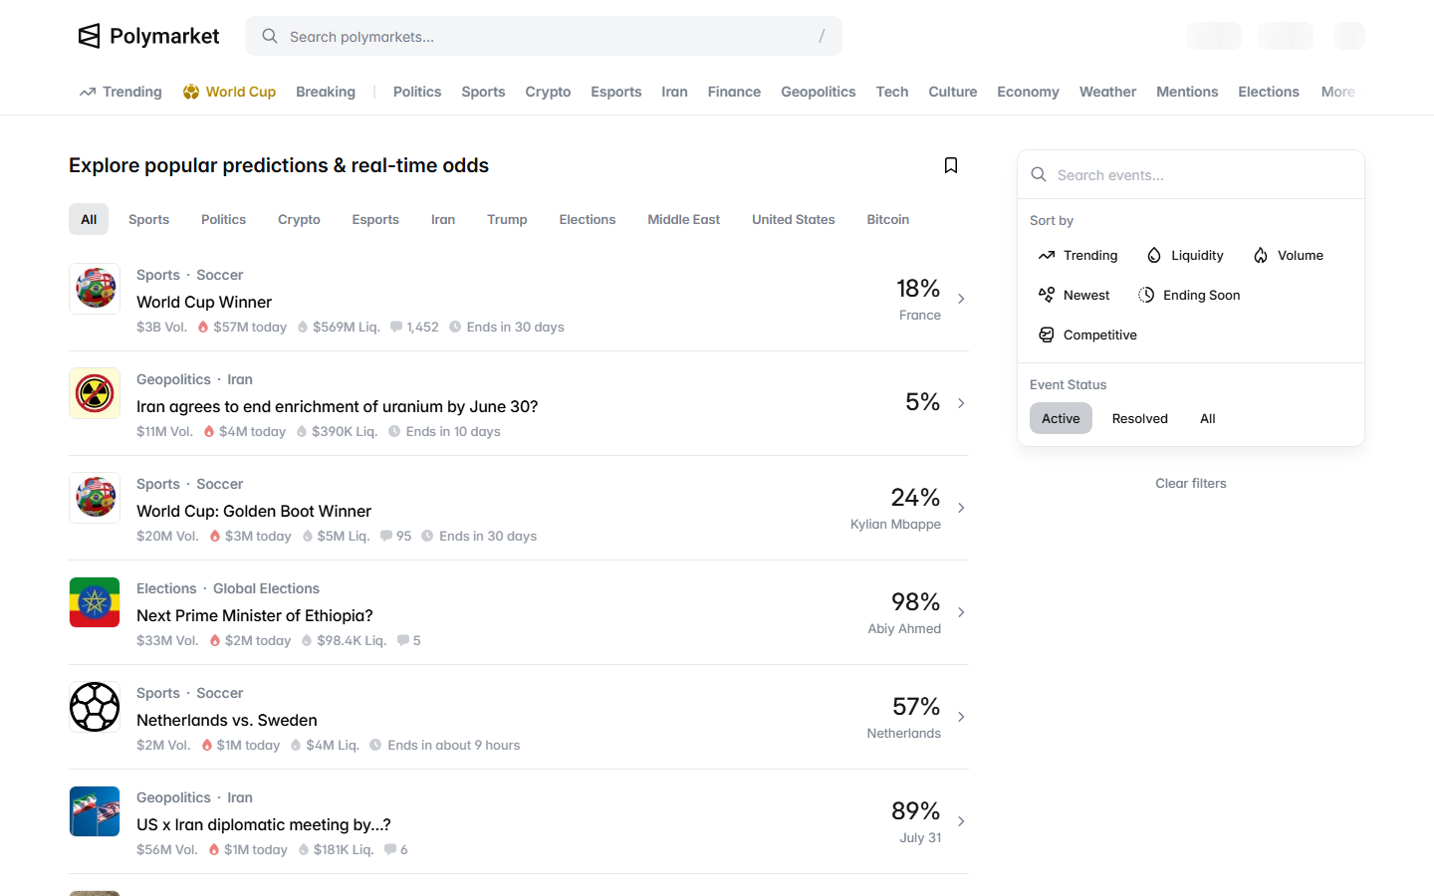Click the chevron on Netherlands vs. Sweden row
The height and width of the screenshot is (896, 1434).
click(961, 717)
